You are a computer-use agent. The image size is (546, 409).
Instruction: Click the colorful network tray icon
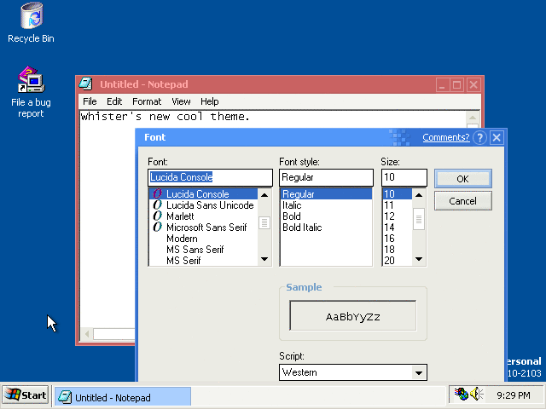462,394
